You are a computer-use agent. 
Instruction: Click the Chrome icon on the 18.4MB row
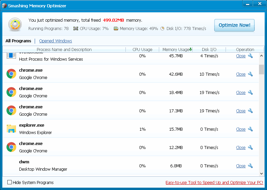pos(11,92)
